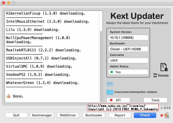Viewport: 173px width, 123px height.
Task: Click the thumbs-up icon beside Done
Action: pos(8,96)
